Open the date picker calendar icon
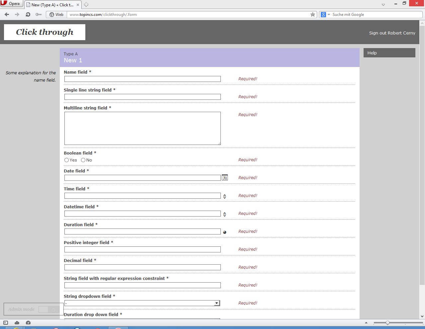The width and height of the screenshot is (425, 329). click(x=225, y=178)
